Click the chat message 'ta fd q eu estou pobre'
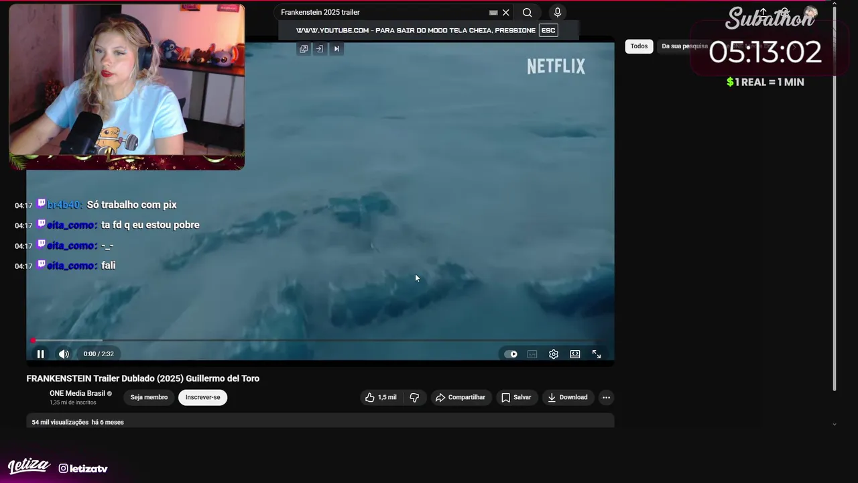 pos(150,225)
